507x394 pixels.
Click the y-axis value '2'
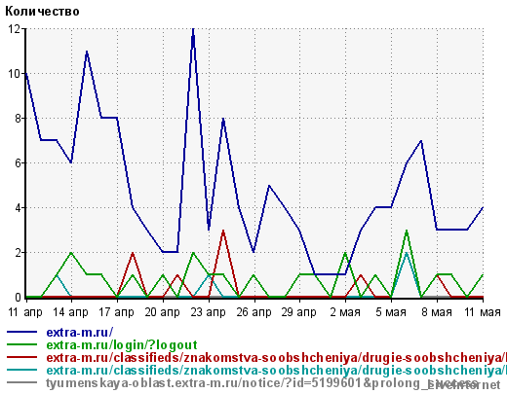[x=19, y=253]
